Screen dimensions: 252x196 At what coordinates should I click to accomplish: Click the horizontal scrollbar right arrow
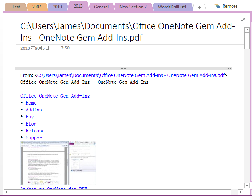coord(240,192)
